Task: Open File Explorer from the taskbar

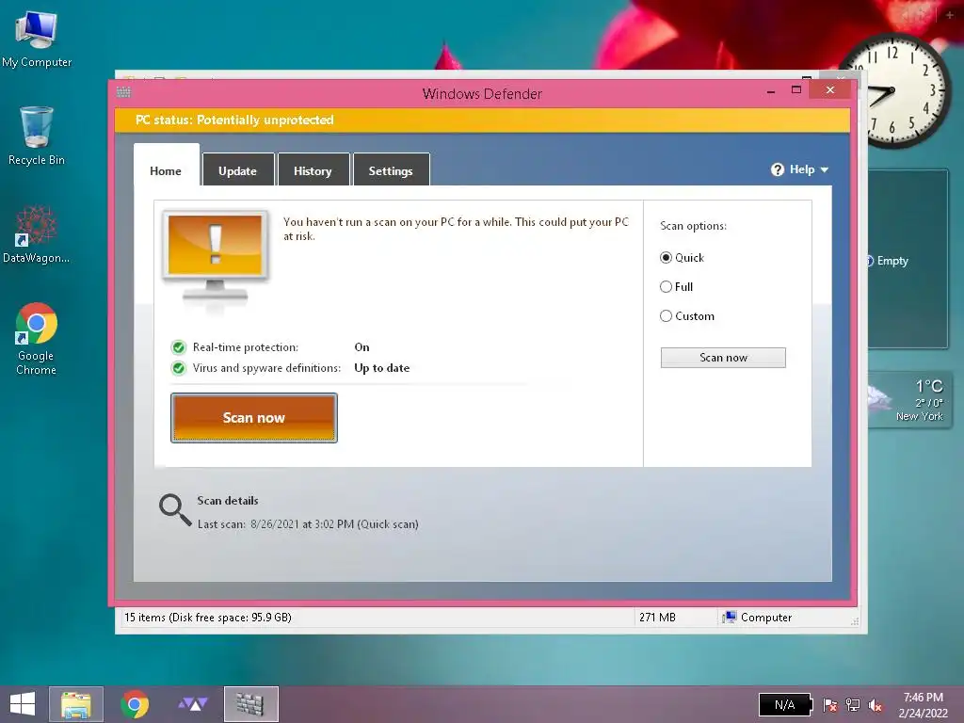Action: click(76, 704)
